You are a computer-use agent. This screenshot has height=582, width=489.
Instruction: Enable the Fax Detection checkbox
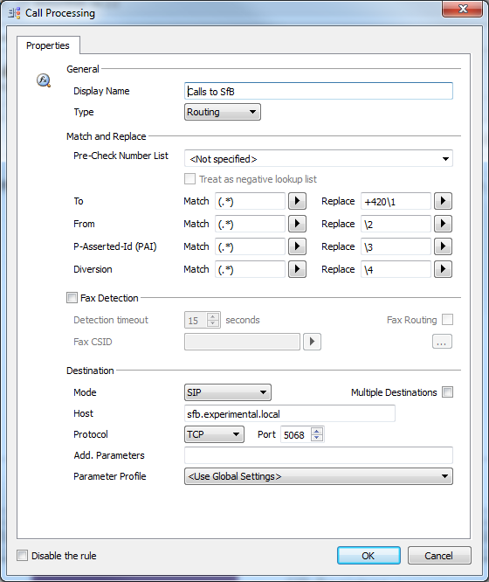(x=72, y=298)
